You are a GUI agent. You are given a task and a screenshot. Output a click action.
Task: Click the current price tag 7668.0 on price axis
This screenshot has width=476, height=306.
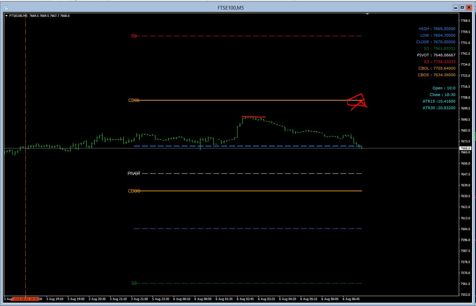465,148
